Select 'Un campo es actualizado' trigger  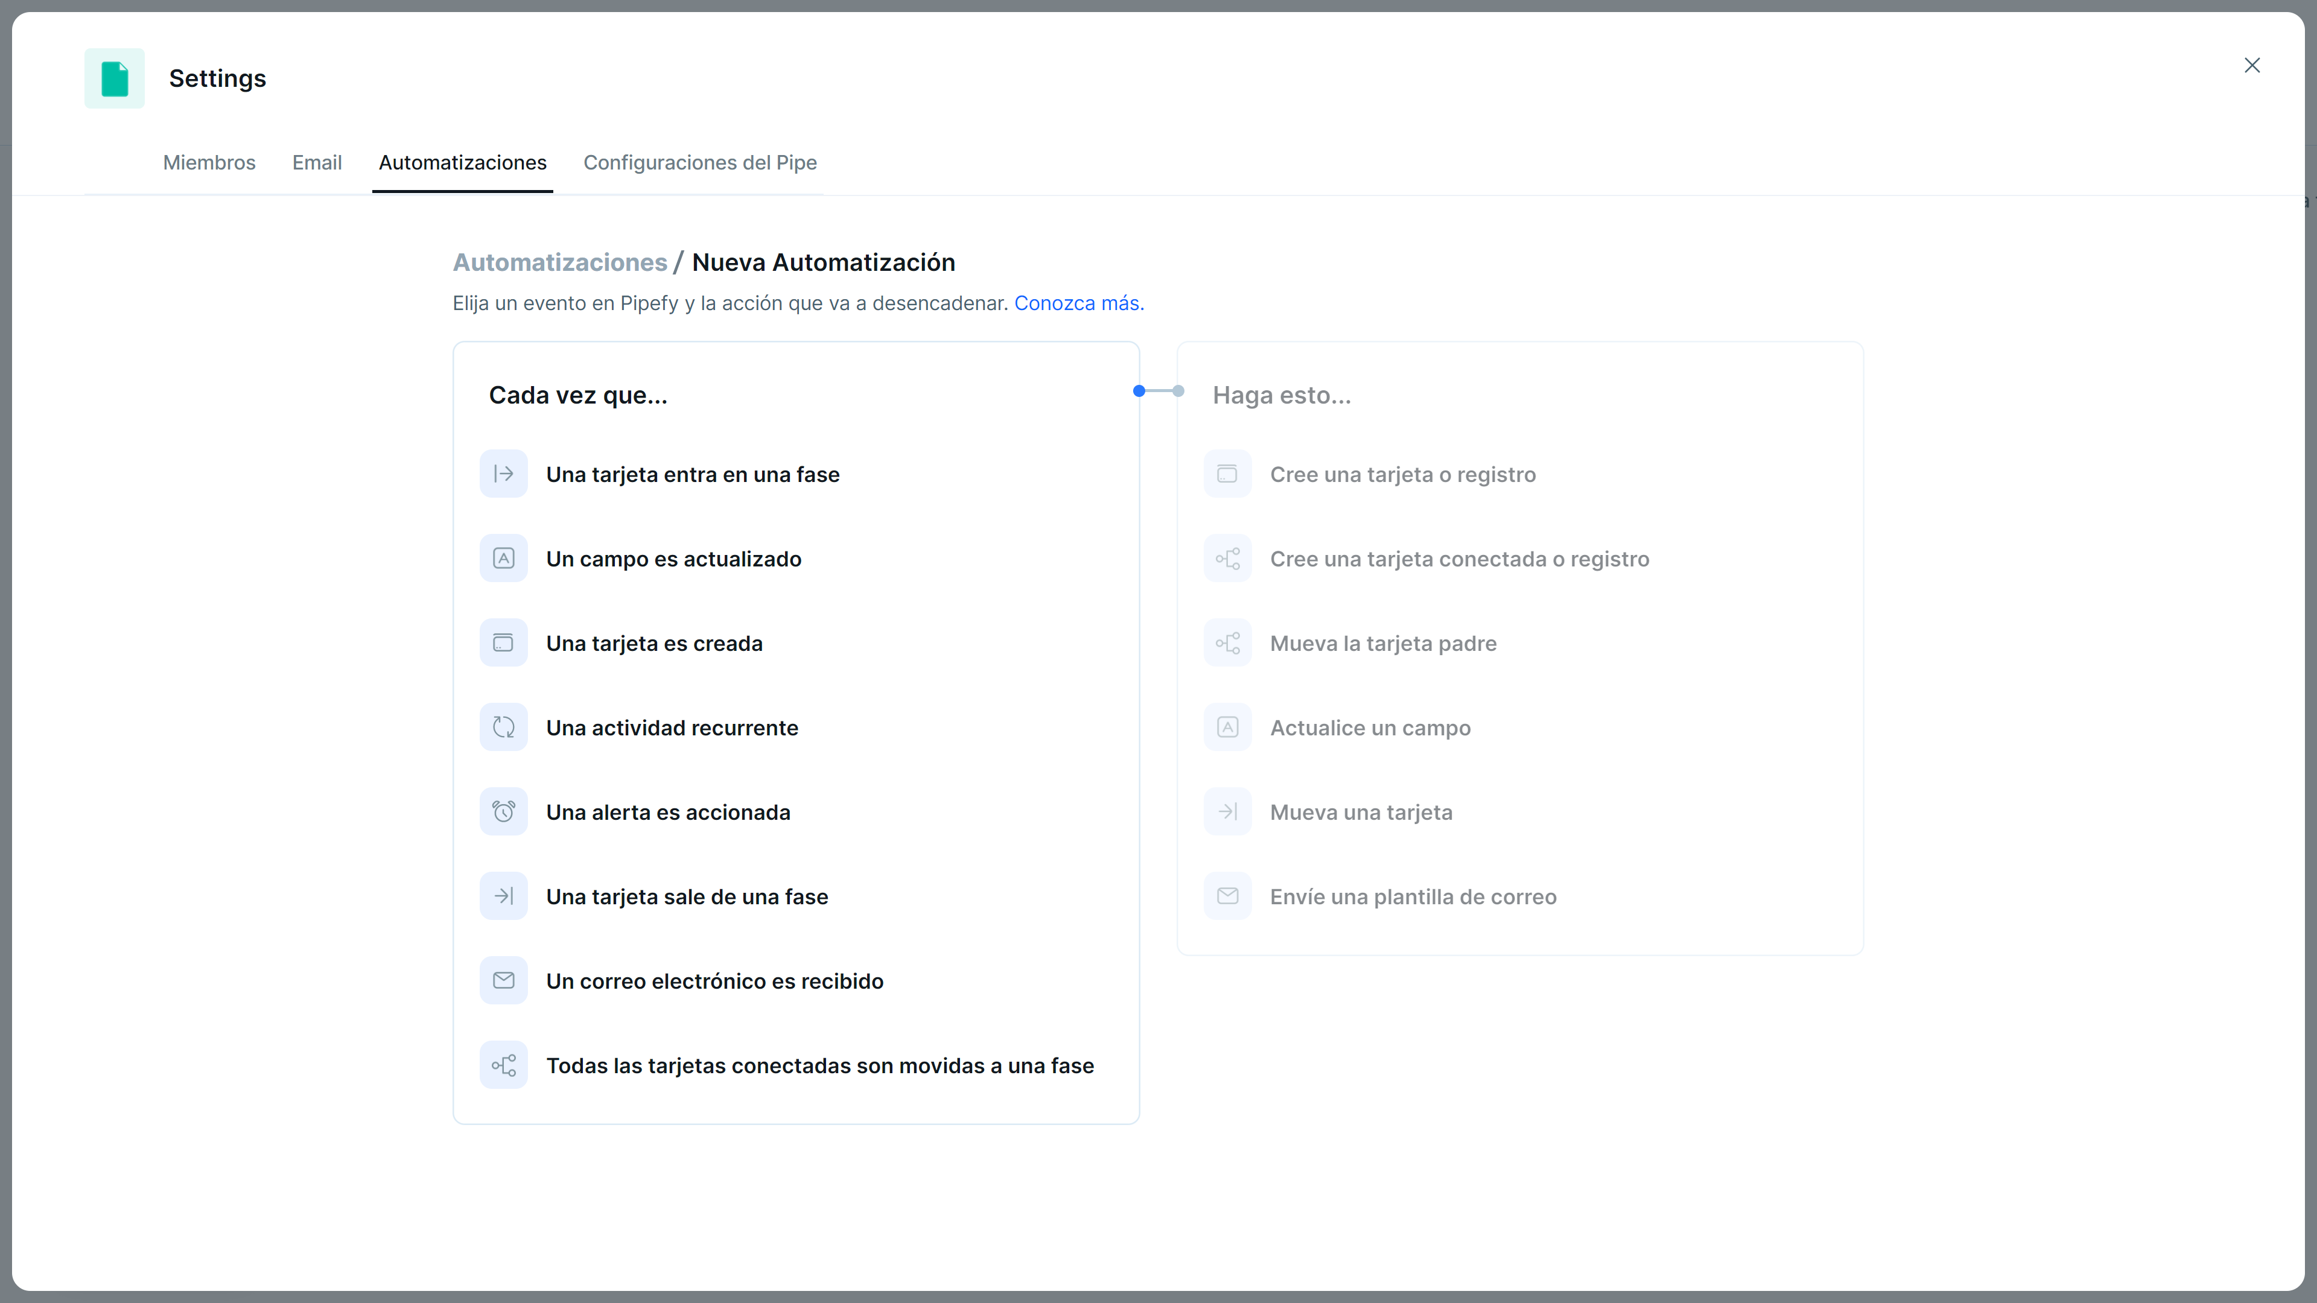pyautogui.click(x=674, y=559)
